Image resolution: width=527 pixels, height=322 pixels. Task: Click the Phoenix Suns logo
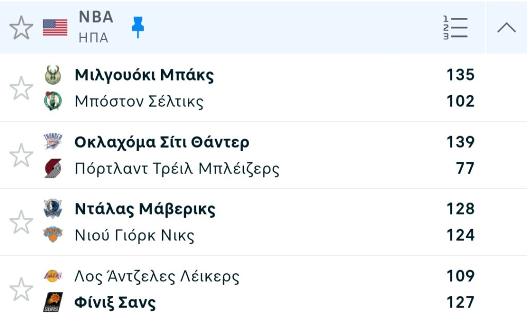point(52,302)
